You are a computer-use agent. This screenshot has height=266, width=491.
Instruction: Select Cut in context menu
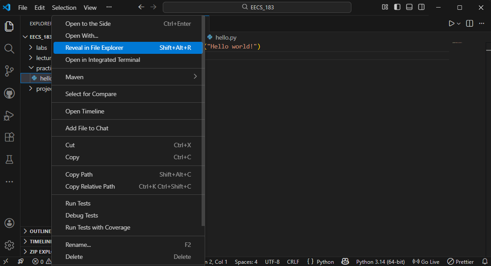point(128,145)
